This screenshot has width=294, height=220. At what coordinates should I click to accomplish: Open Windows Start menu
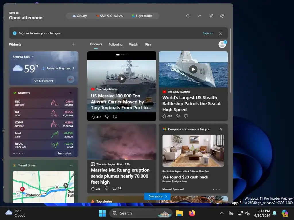click(102, 213)
